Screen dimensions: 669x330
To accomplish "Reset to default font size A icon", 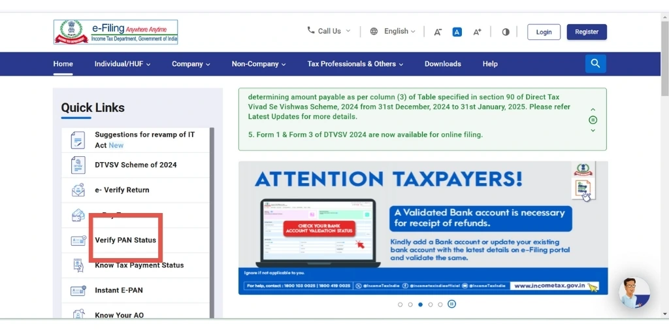I will (x=457, y=32).
